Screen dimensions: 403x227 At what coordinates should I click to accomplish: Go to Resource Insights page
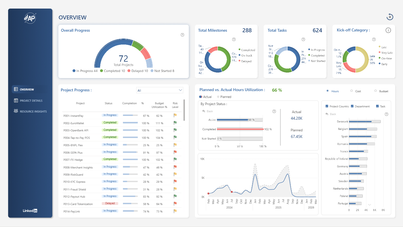pos(30,111)
